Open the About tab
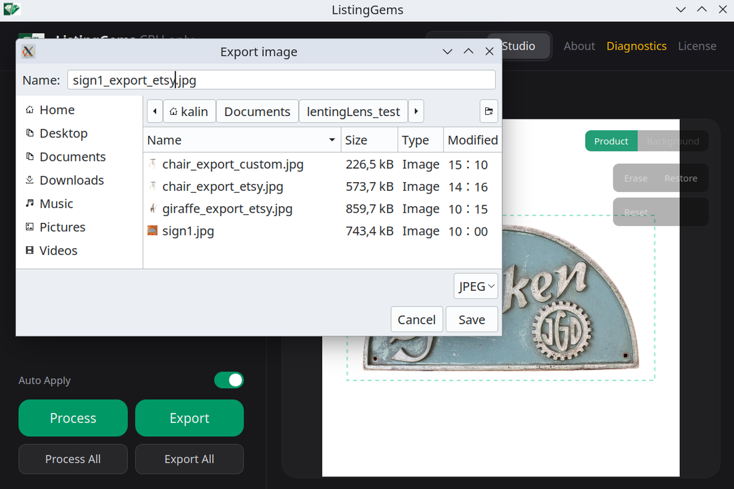Viewport: 734px width, 489px height. coord(579,46)
